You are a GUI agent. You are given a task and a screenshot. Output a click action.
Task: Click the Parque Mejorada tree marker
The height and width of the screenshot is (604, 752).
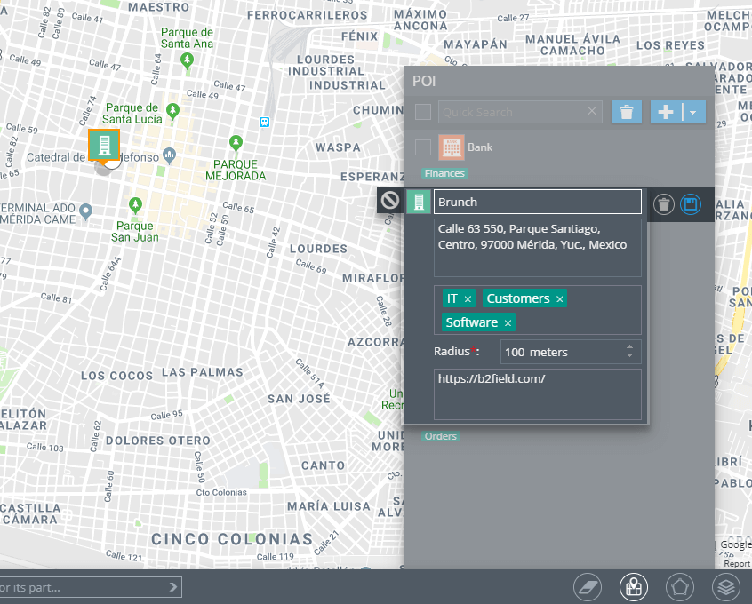click(x=236, y=143)
